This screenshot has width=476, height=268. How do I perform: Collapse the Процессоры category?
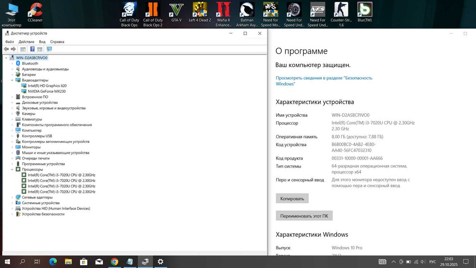pos(12,169)
